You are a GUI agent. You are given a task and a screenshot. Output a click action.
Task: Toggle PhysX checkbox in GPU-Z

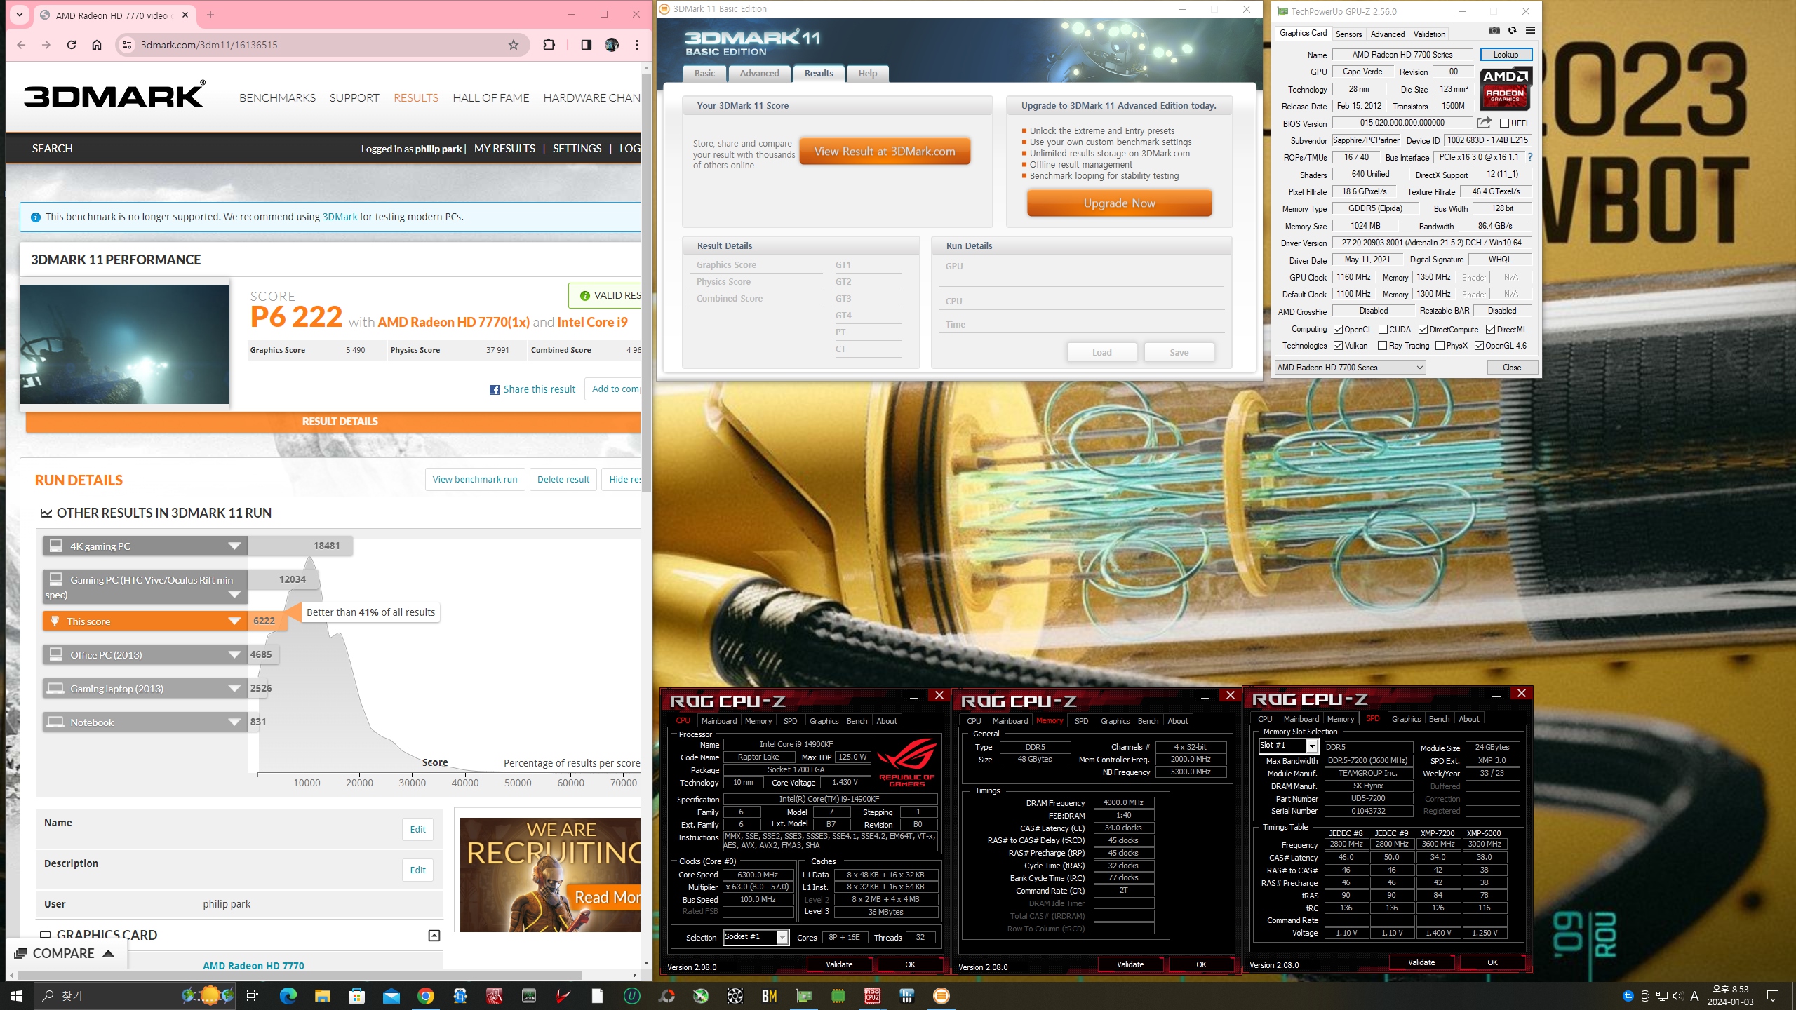coord(1440,346)
